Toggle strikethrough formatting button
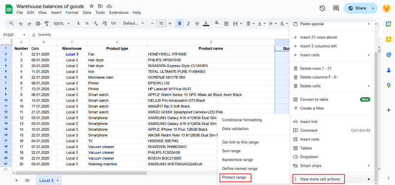Image resolution: width=395 pixels, height=185 pixels. click(197, 23)
